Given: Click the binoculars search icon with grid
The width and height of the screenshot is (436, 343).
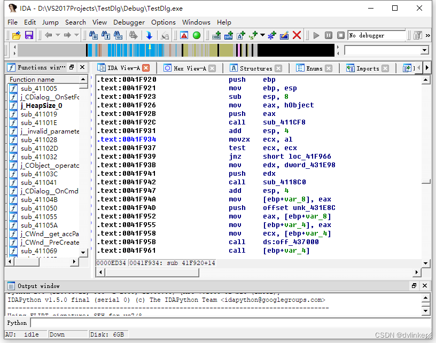Looking at the screenshot, I should (94, 35).
